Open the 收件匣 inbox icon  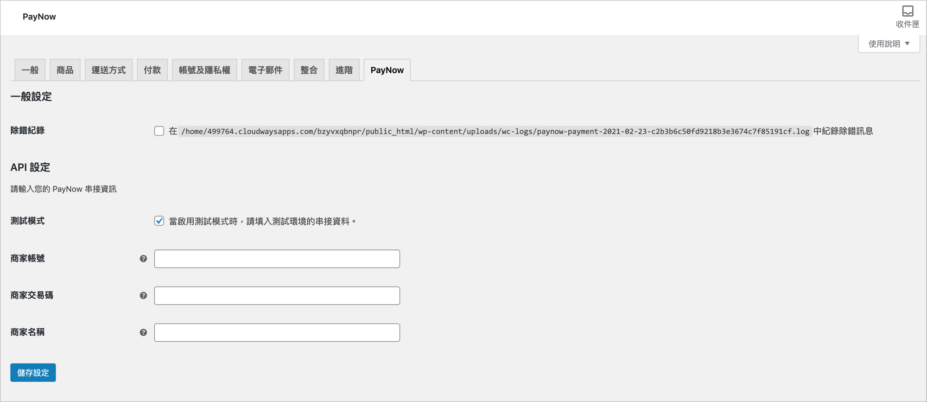tap(907, 17)
